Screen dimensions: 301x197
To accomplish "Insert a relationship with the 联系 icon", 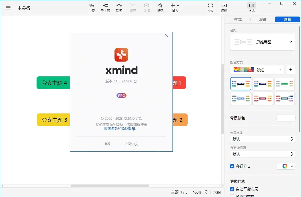I will [x=119, y=8].
